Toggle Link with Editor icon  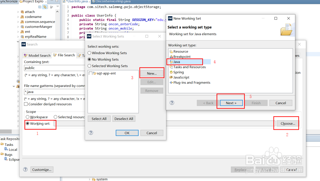45,7
